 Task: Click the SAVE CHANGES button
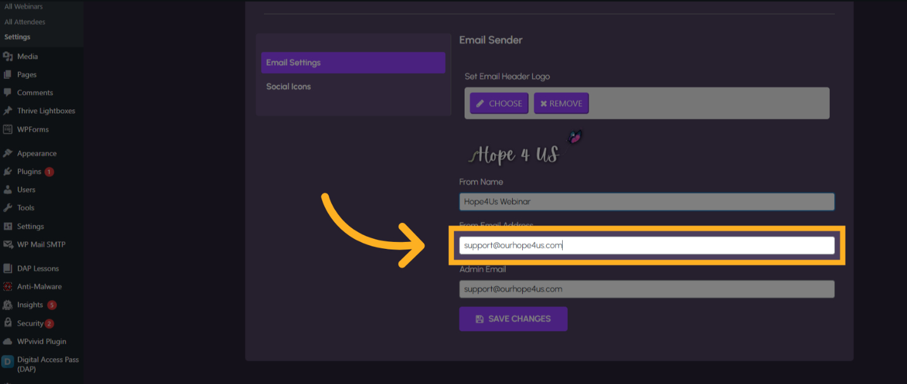513,319
